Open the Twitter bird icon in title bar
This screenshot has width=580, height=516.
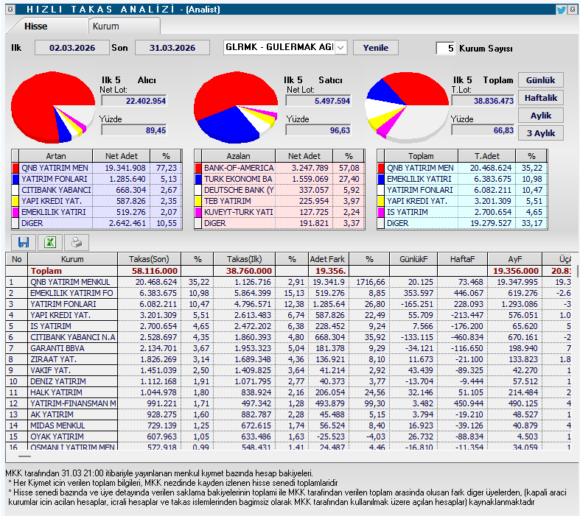(x=561, y=10)
